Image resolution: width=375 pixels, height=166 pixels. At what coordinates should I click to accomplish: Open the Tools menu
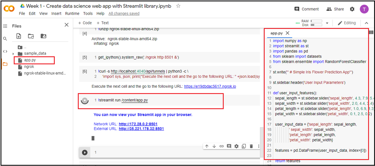click(88, 13)
